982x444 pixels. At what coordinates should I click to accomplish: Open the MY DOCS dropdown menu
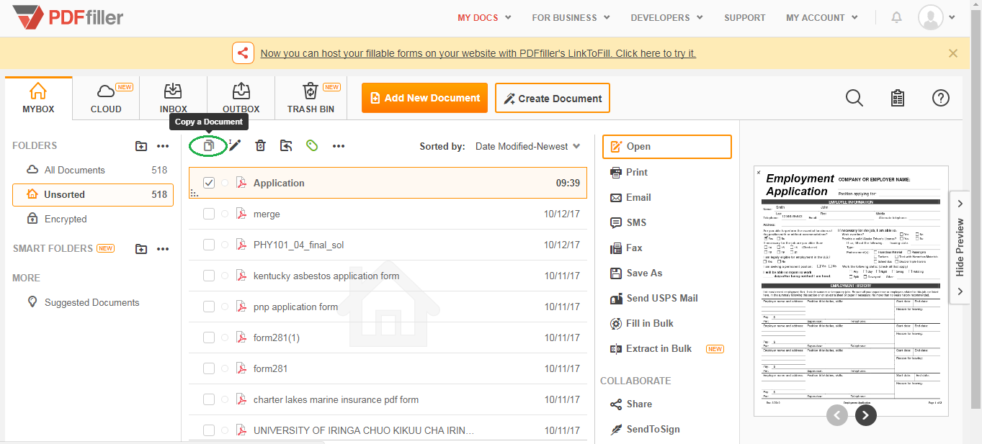[x=484, y=17]
